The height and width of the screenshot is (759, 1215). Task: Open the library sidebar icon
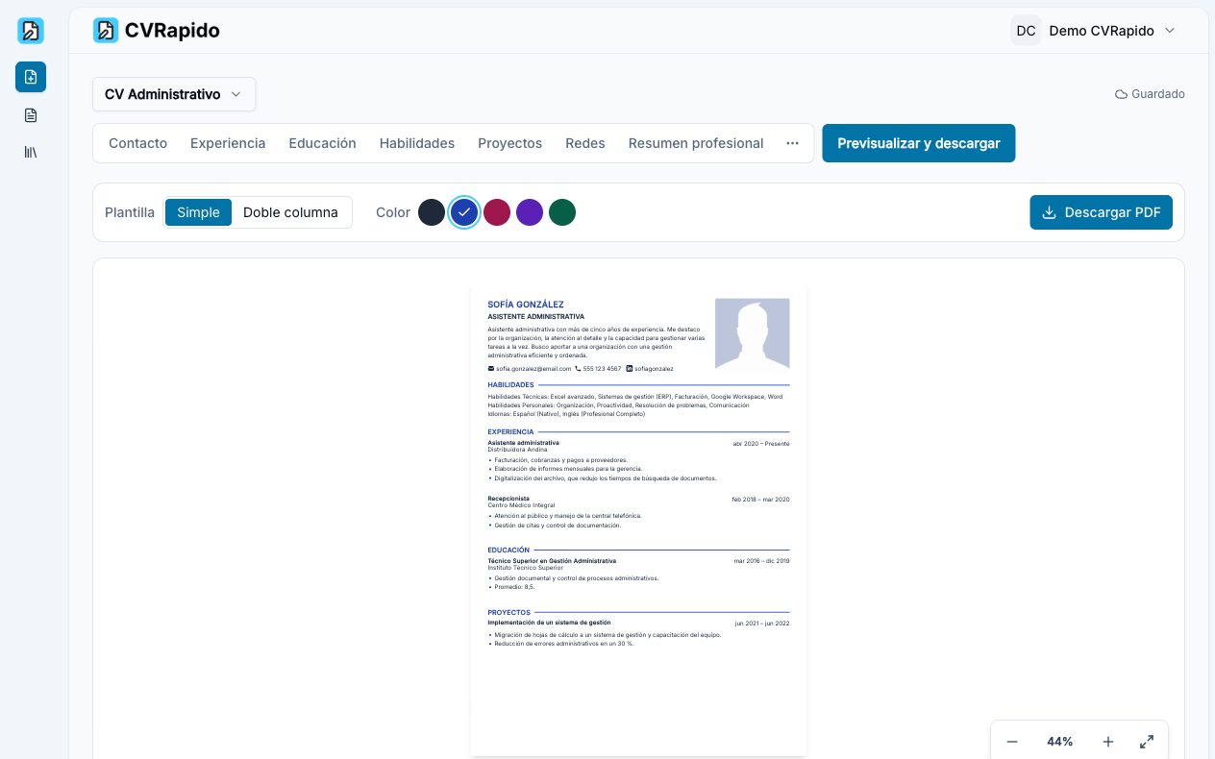tap(31, 152)
